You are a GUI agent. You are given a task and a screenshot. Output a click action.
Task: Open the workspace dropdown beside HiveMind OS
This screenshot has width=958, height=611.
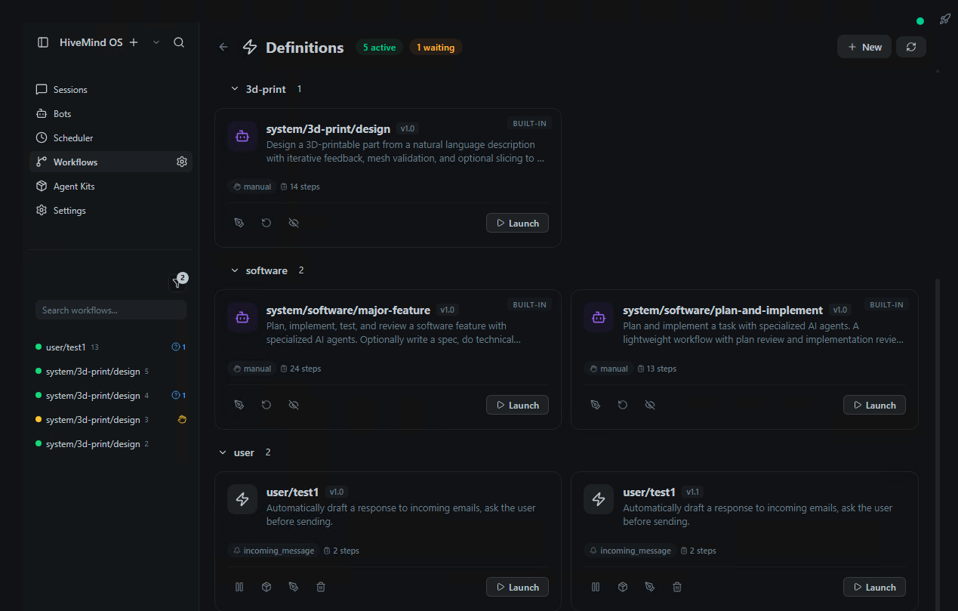[x=156, y=42]
